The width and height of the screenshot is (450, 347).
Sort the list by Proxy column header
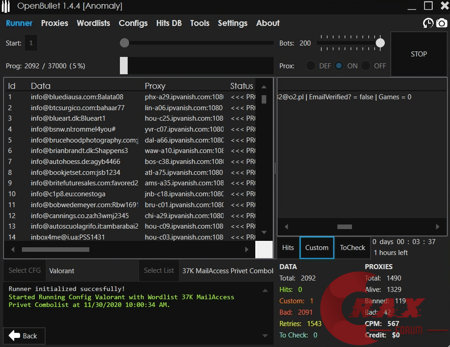click(155, 86)
